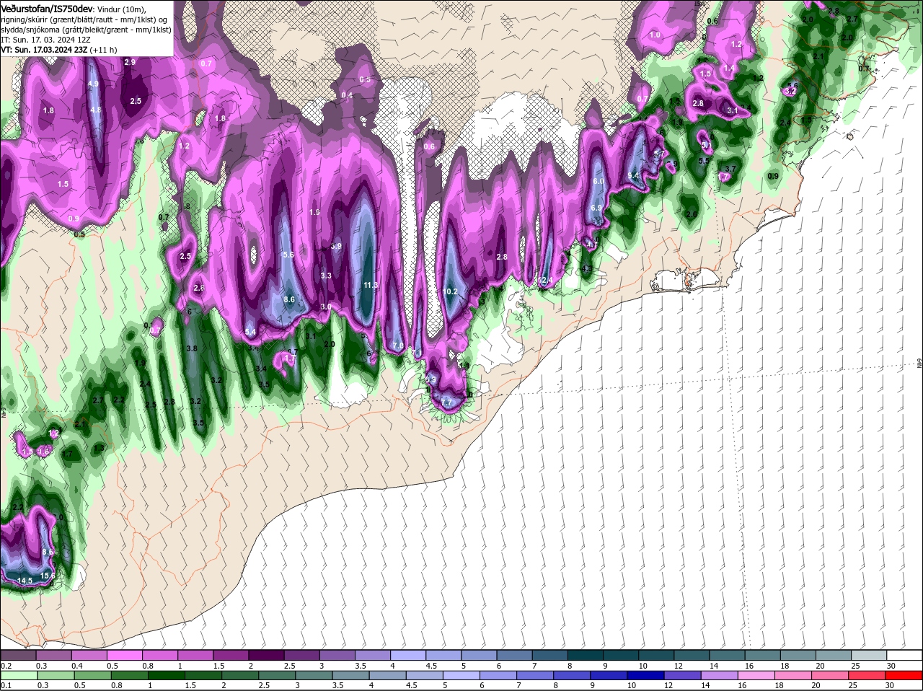Pick top-row swatch between 6 and 7

[515, 655]
